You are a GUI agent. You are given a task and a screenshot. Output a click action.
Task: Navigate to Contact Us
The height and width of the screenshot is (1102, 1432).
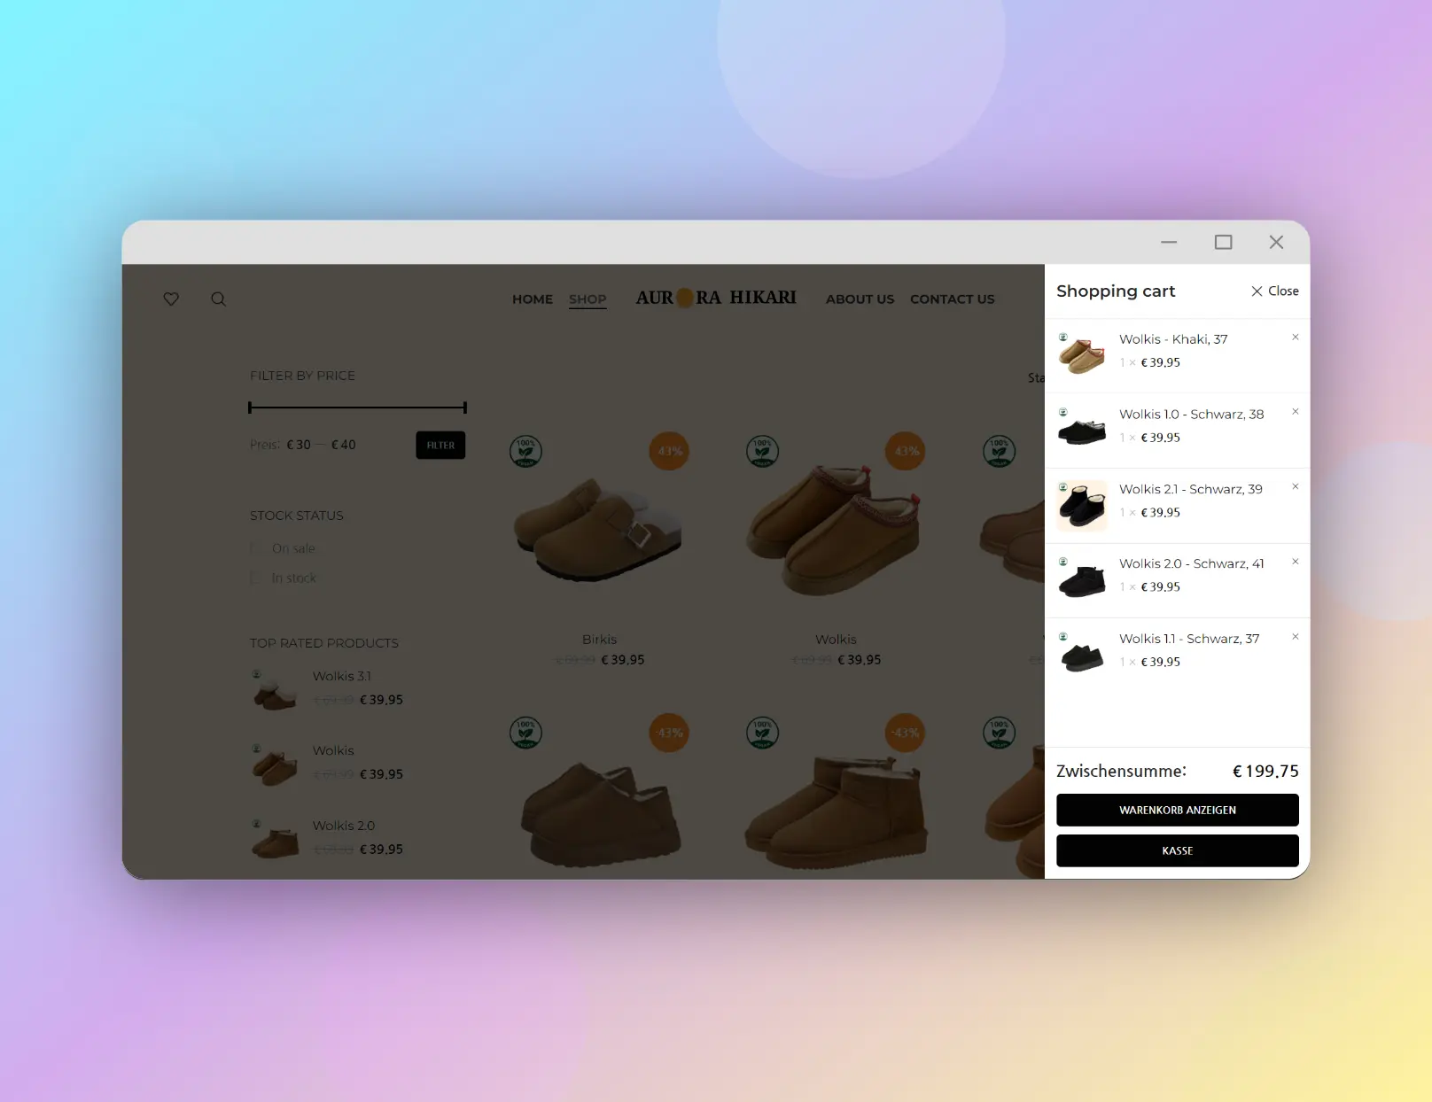pyautogui.click(x=952, y=299)
